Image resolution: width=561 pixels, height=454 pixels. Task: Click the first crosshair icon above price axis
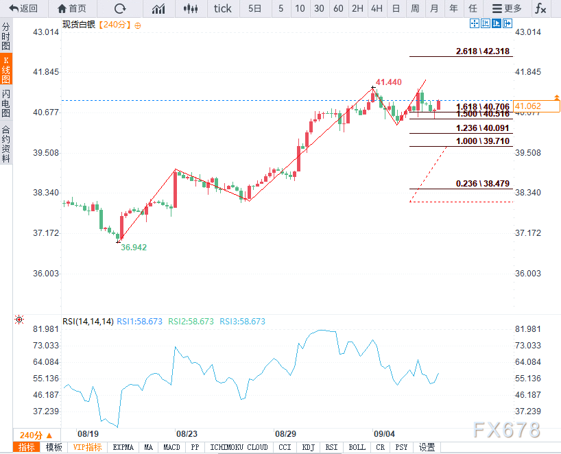[x=474, y=23]
